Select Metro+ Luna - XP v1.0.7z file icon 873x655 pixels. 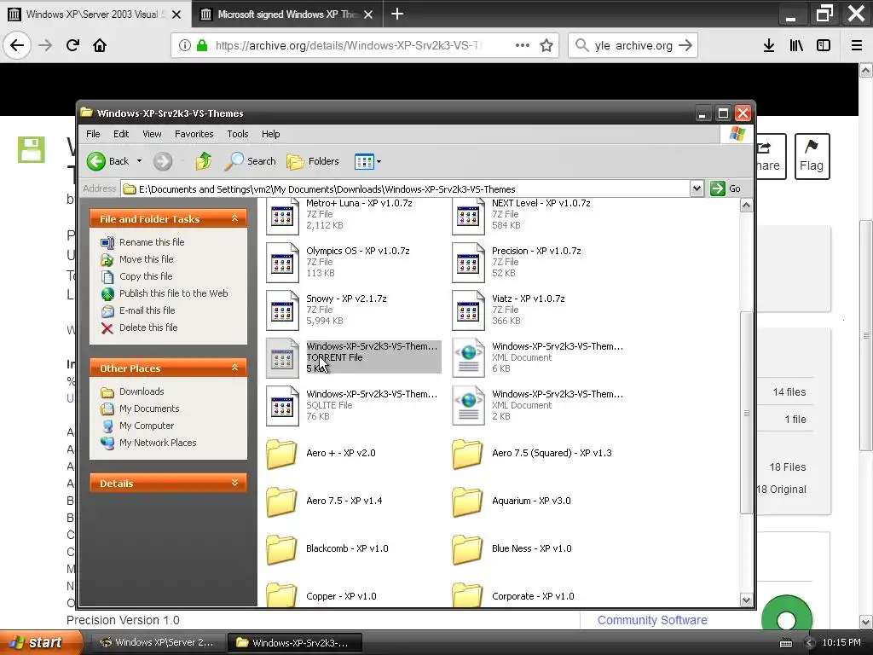coord(282,216)
